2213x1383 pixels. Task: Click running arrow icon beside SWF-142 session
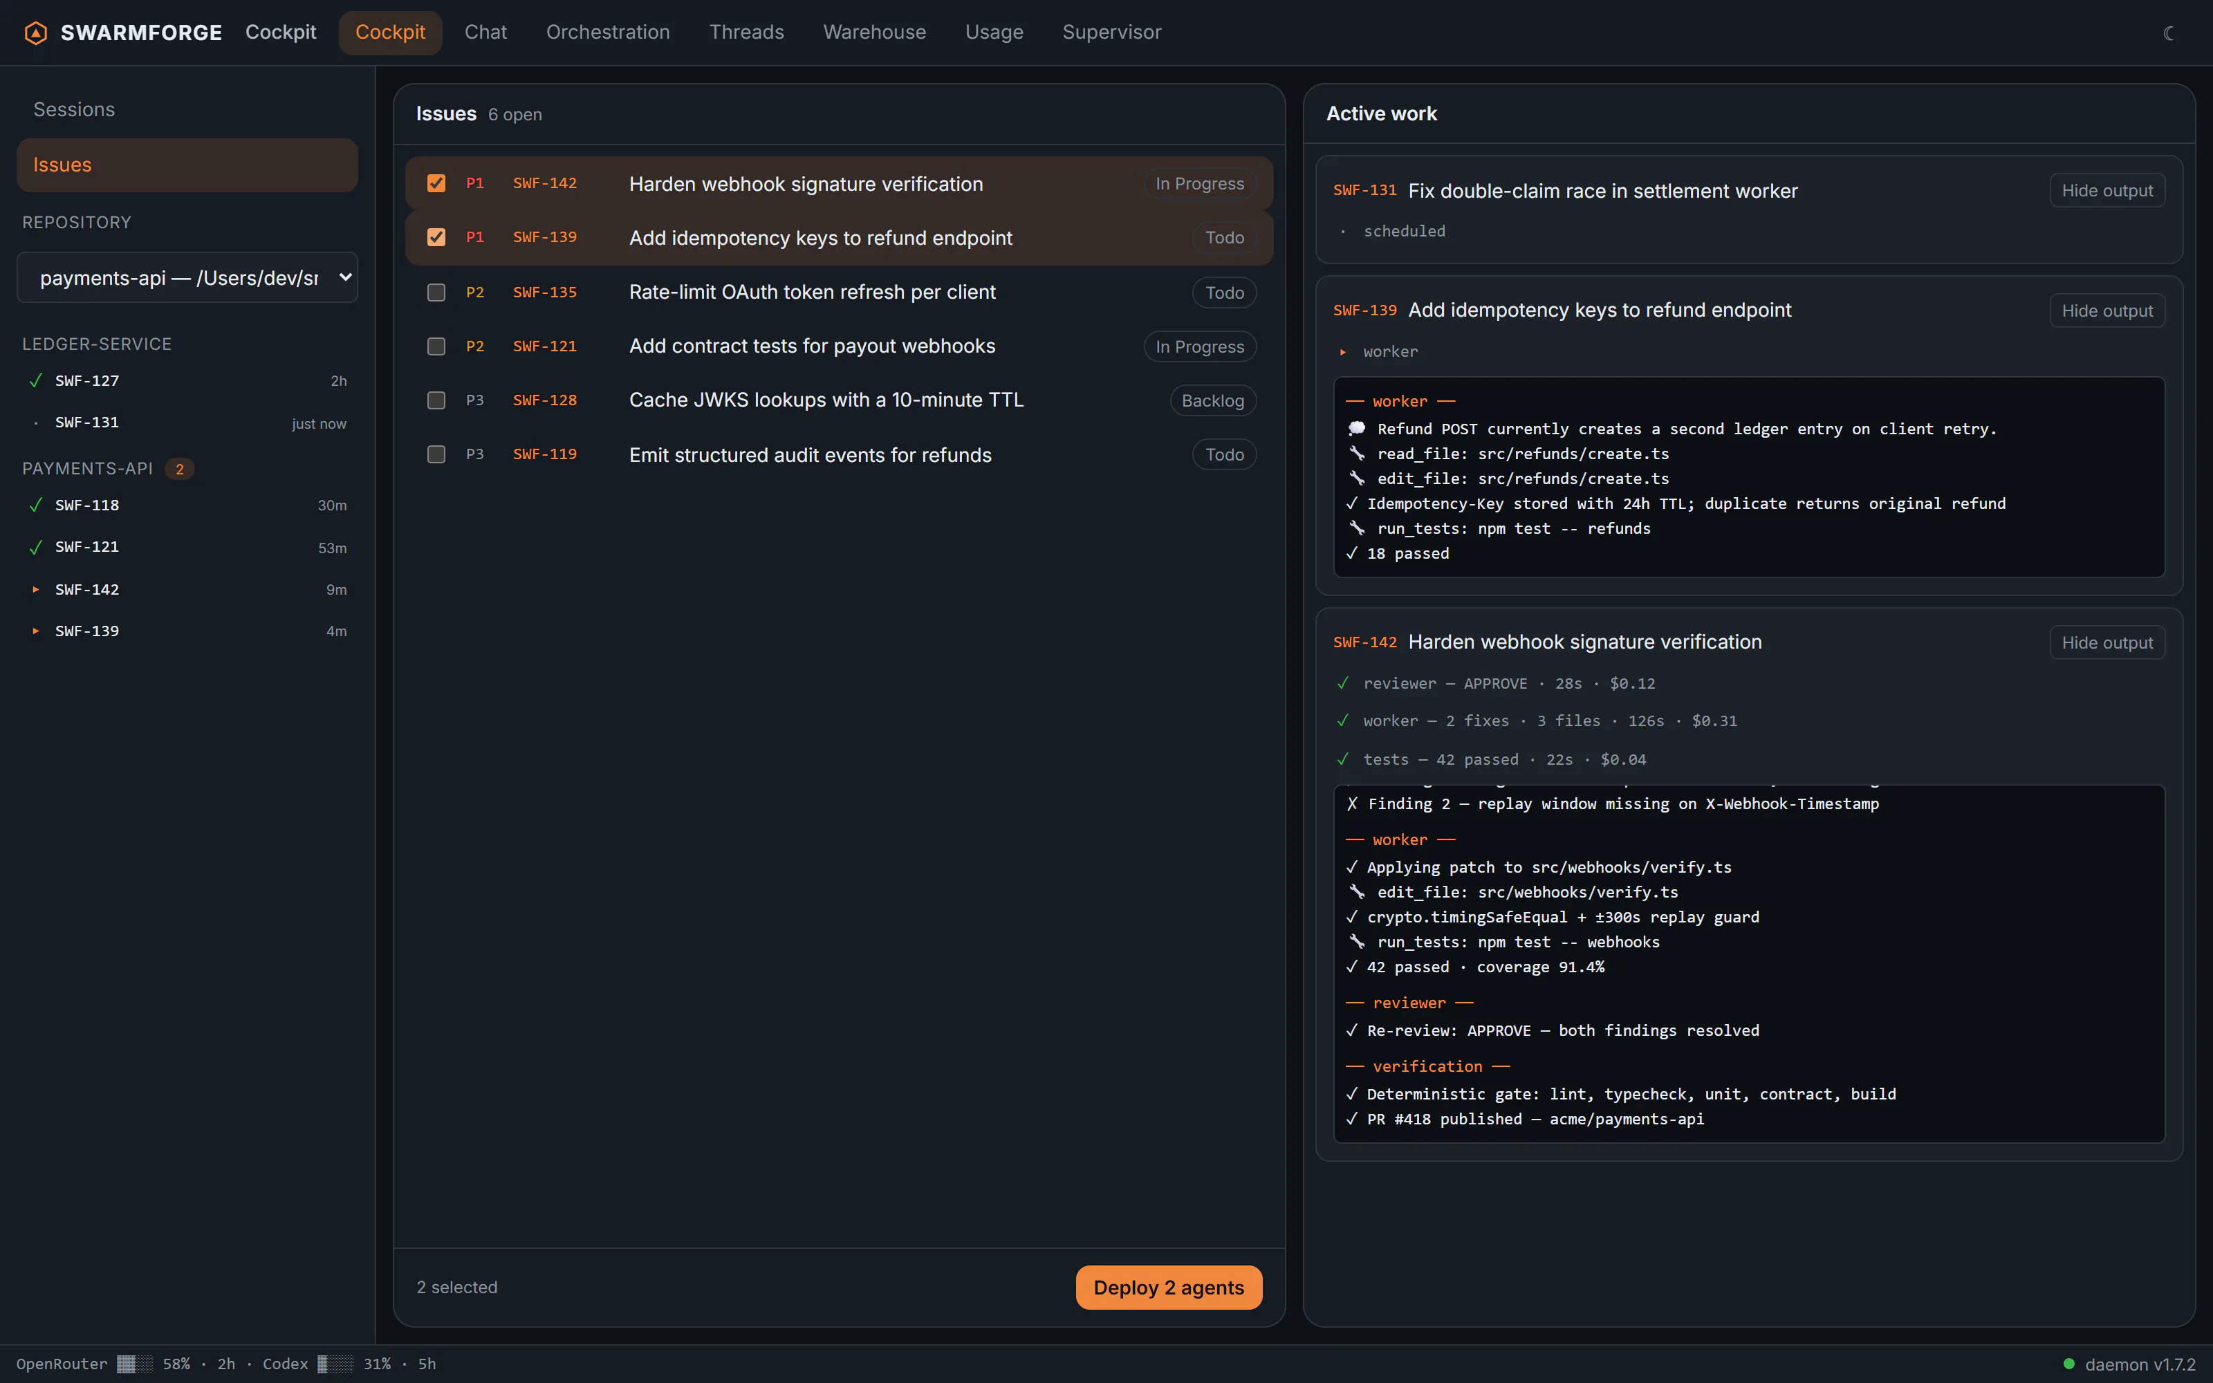pyautogui.click(x=36, y=589)
